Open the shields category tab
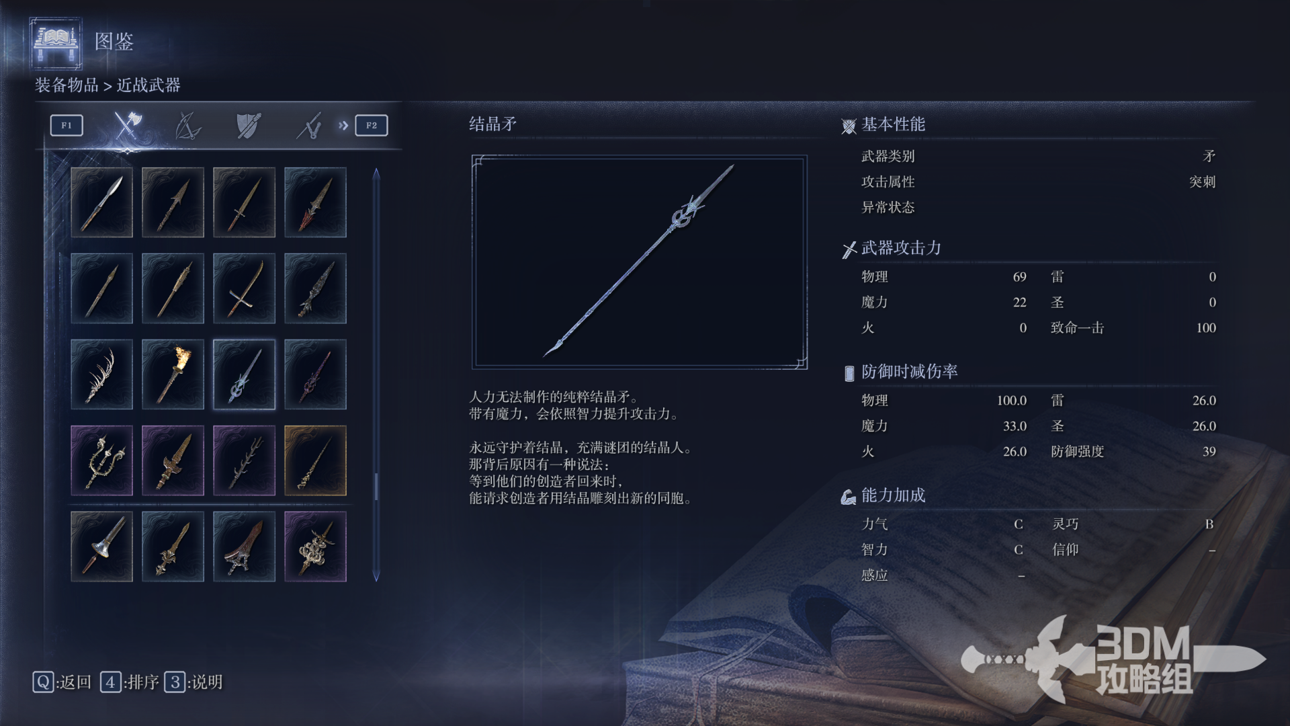 (249, 125)
